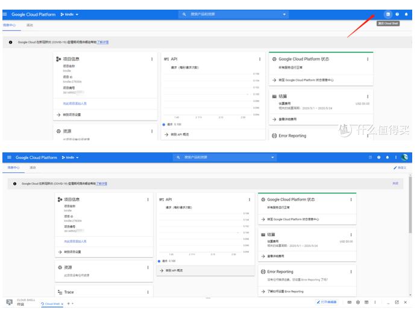Expand dropdown next to plus in Cloud Shell
The width and height of the screenshot is (417, 324).
click(x=72, y=304)
